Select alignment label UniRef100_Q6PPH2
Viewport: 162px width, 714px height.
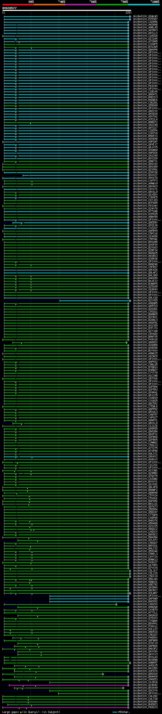(145, 409)
